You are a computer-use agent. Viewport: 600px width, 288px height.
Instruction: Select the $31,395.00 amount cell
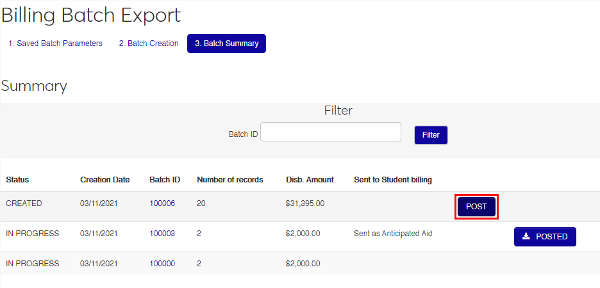click(x=305, y=204)
